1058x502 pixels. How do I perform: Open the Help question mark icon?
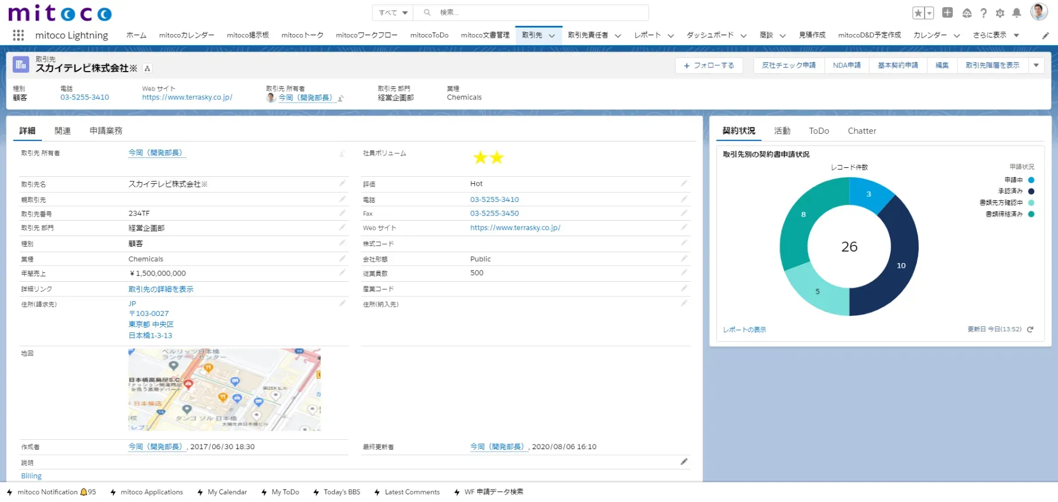983,13
